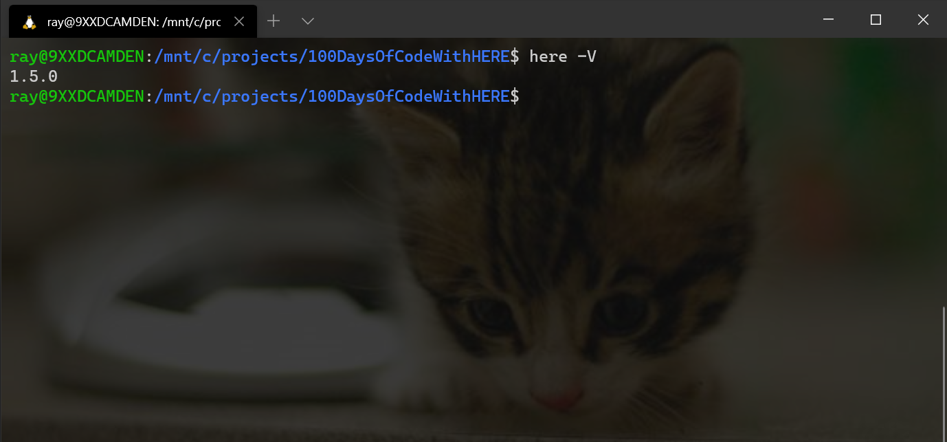This screenshot has width=947, height=442.
Task: Click the green username on the second prompt line
Action: tap(78, 96)
